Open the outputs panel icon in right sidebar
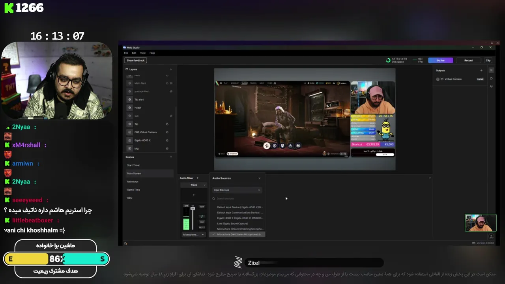This screenshot has height=284, width=505. [491, 70]
